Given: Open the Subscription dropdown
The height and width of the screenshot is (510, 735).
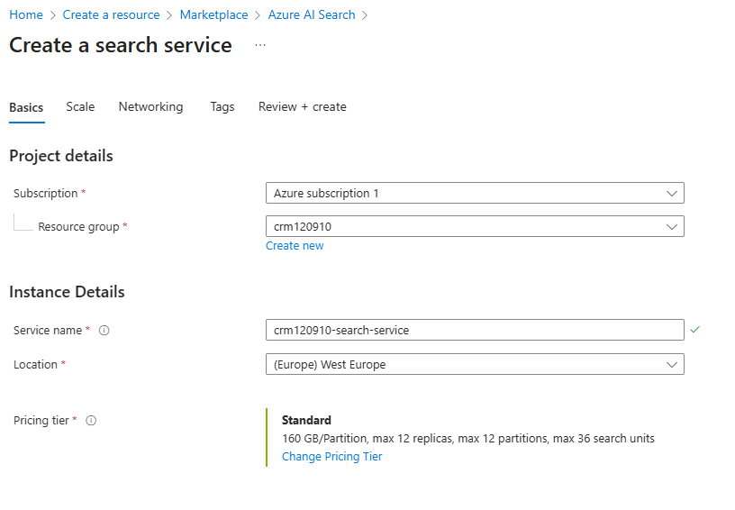Looking at the screenshot, I should pos(475,193).
